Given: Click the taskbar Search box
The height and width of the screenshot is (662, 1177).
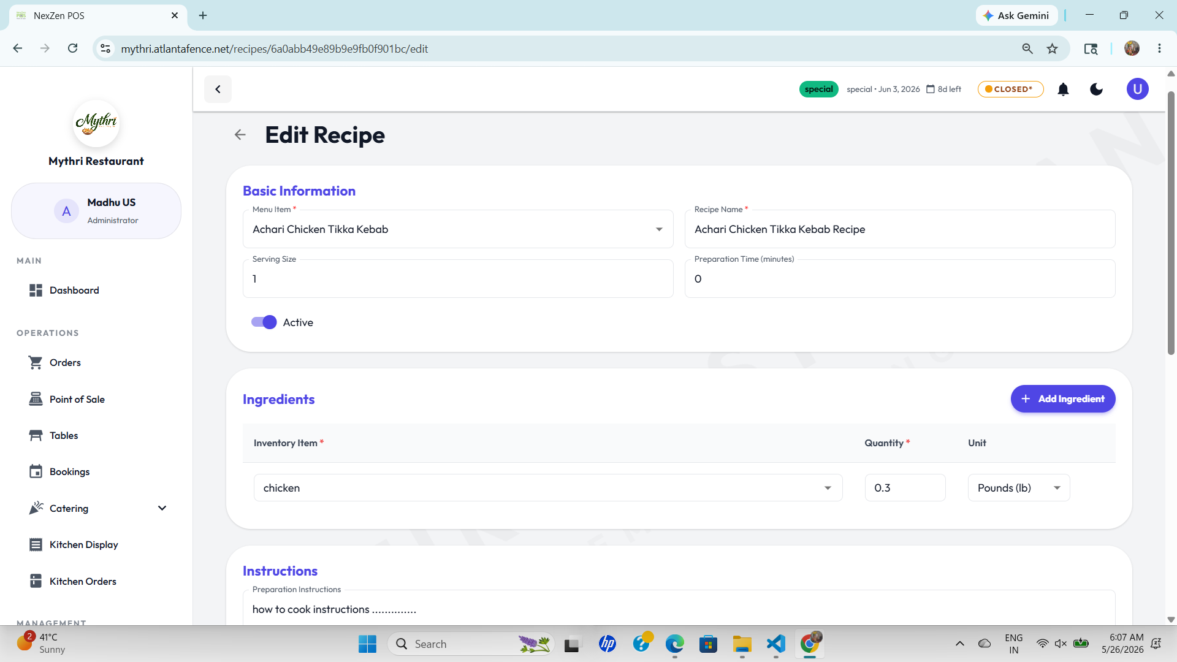Looking at the screenshot, I should click(x=471, y=644).
